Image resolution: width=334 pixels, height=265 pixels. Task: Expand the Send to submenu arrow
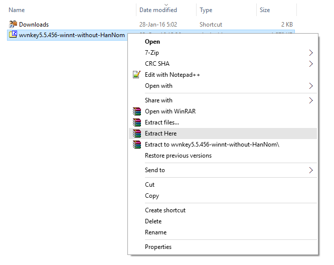click(311, 170)
